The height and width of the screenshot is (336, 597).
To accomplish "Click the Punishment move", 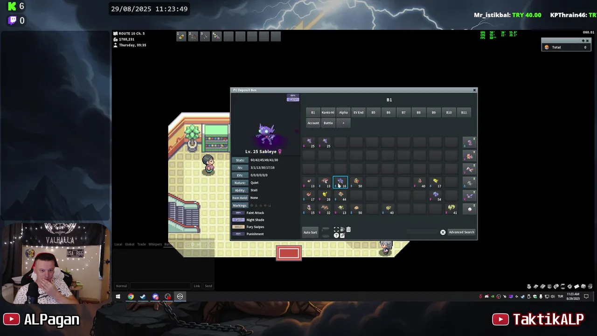I will [255, 234].
